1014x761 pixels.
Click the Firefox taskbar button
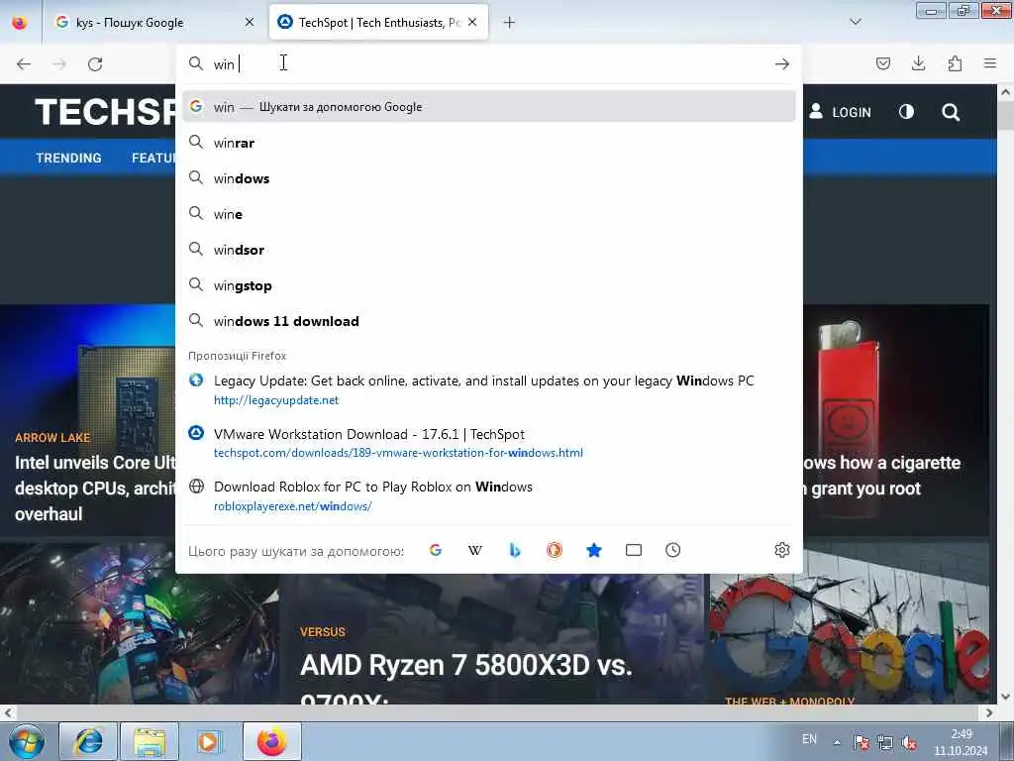(272, 741)
